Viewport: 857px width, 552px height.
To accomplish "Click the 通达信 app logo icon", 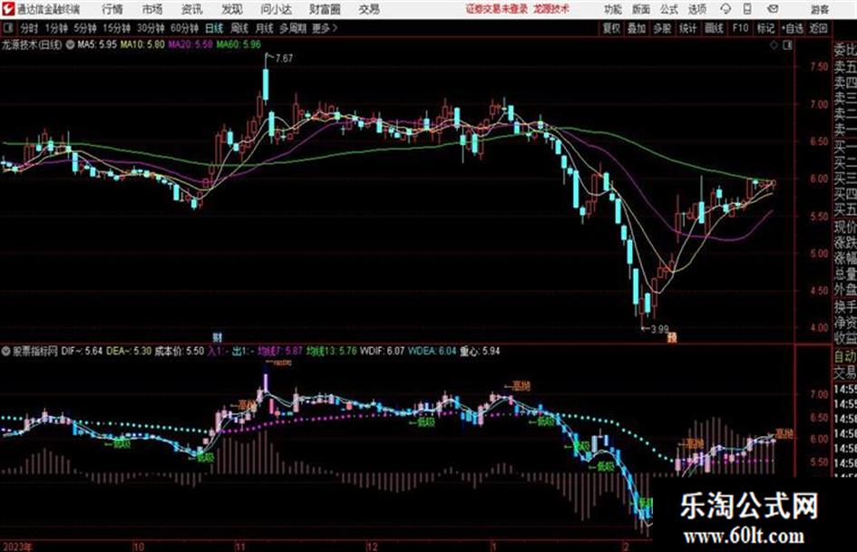I will point(8,9).
